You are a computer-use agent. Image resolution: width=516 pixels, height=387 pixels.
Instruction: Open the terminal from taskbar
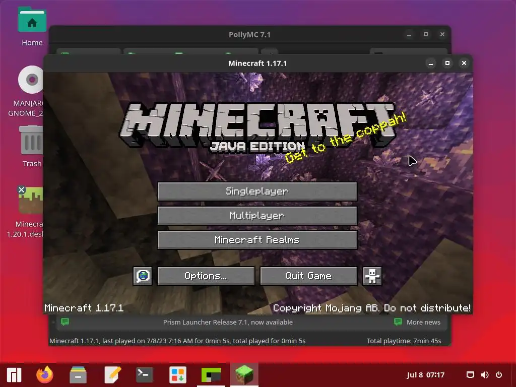tap(145, 375)
